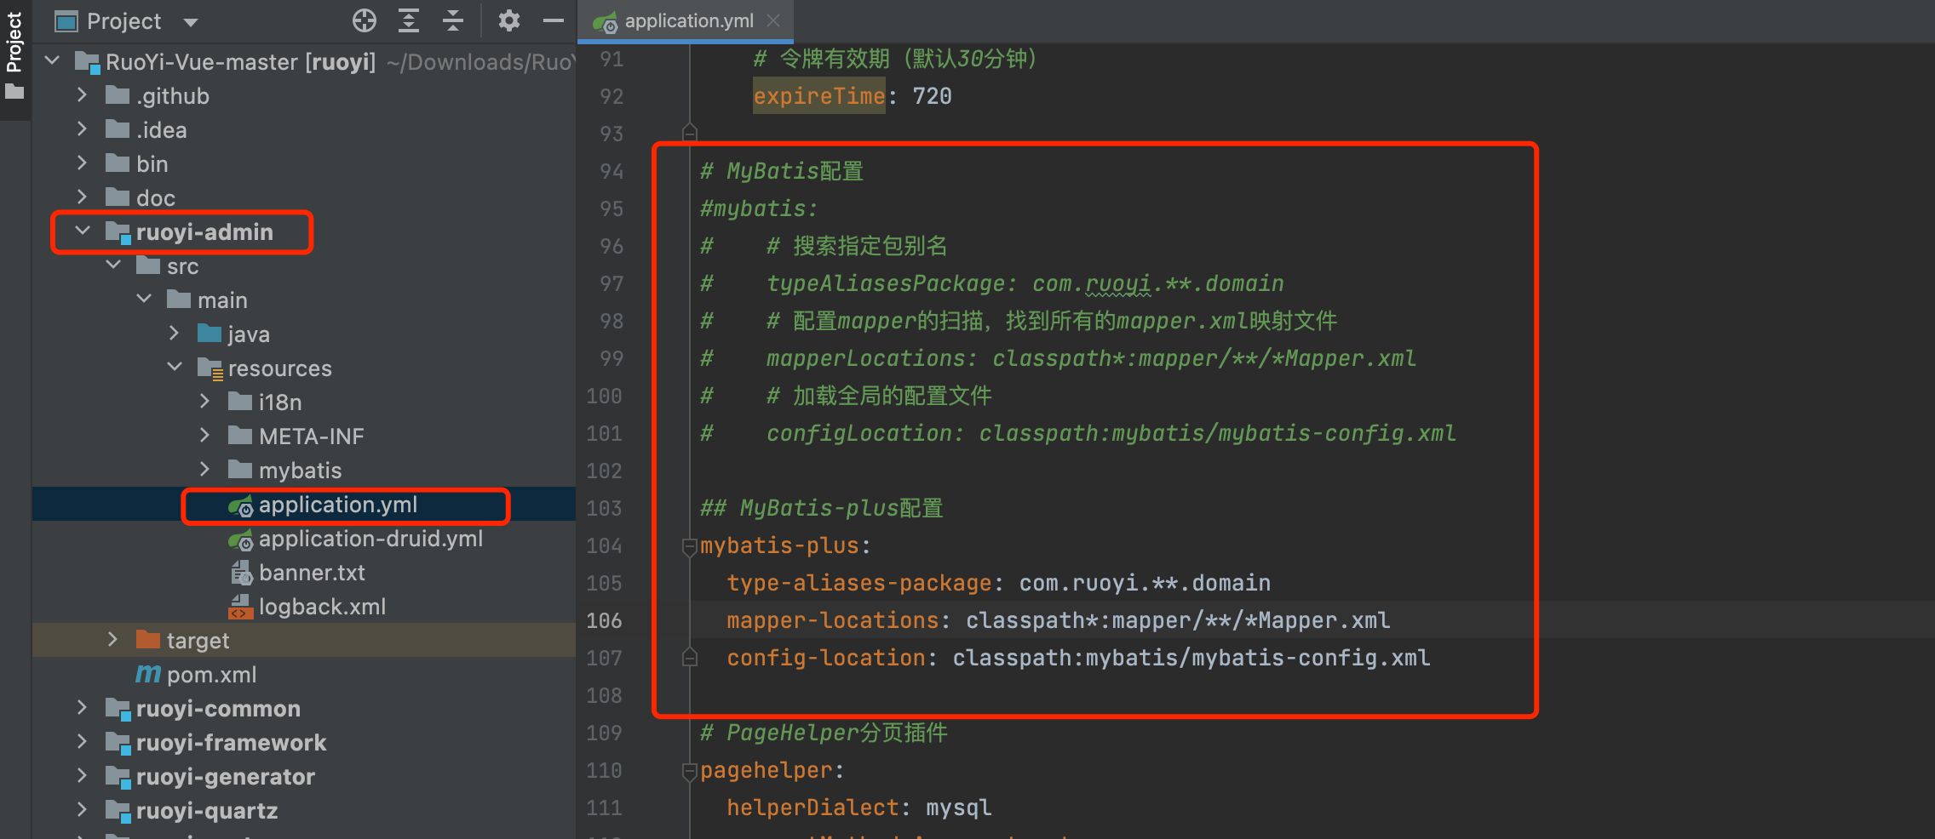This screenshot has width=1935, height=839.
Task: Expand the i18n folder
Action: 205,402
